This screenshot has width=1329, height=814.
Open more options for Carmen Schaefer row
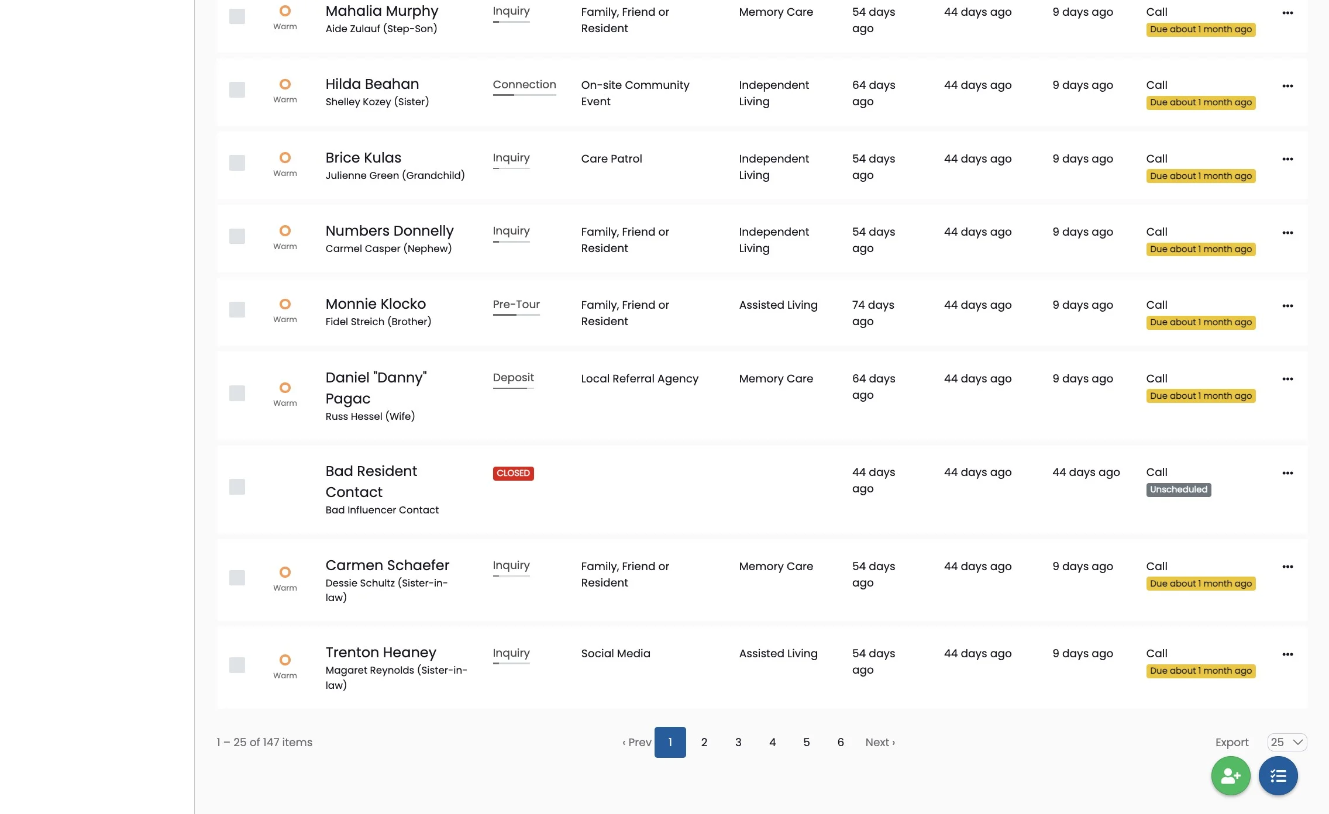click(1287, 567)
